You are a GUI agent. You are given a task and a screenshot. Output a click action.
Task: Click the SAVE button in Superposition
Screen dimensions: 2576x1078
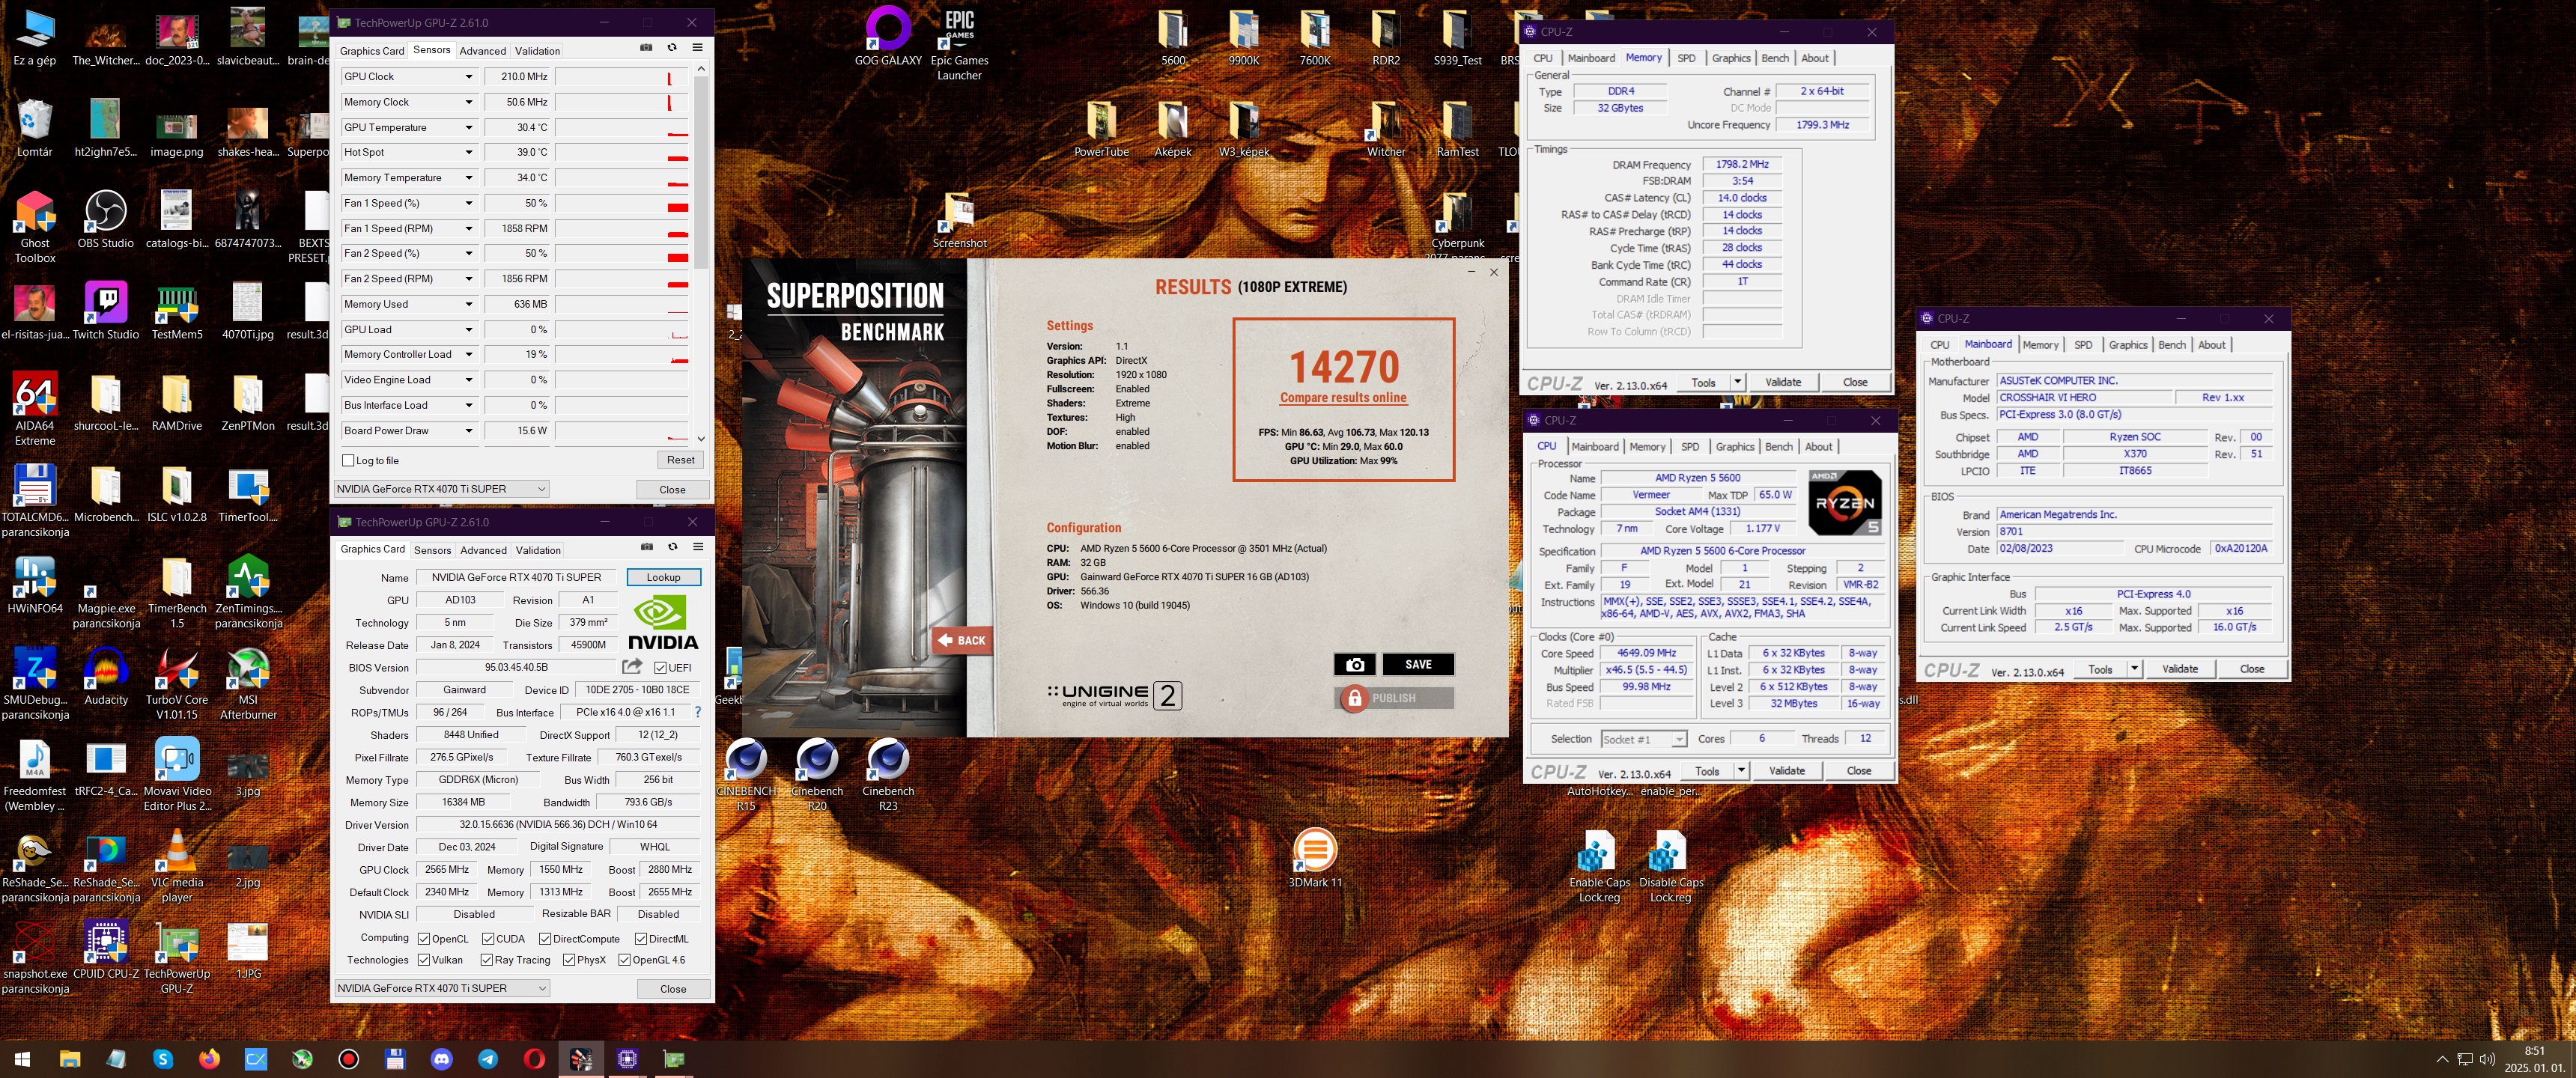[x=1418, y=665]
